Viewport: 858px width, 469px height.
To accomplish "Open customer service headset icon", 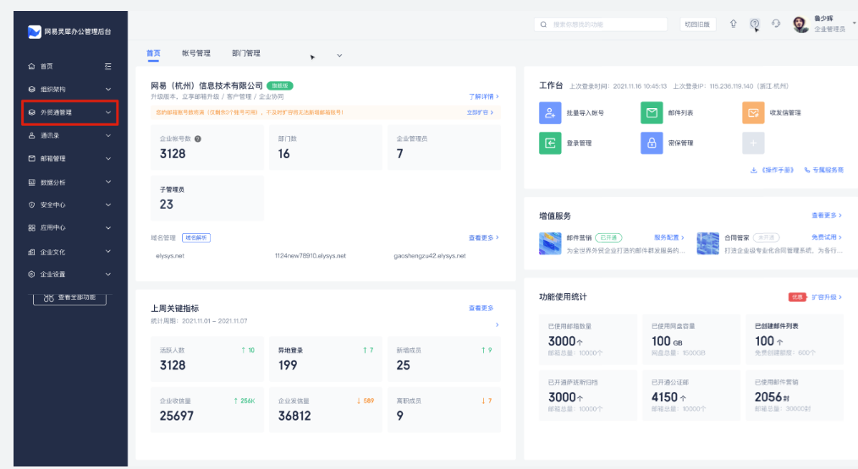I will (776, 24).
